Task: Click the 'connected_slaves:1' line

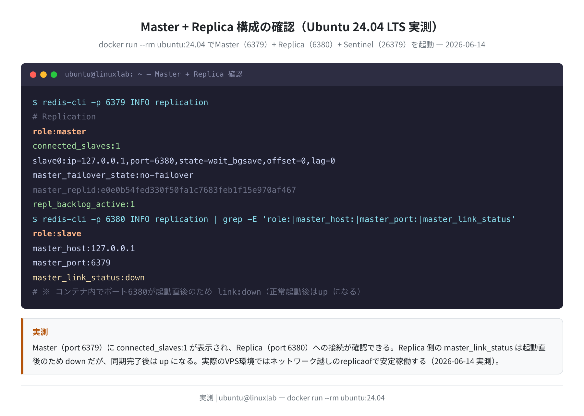Action: [x=77, y=146]
